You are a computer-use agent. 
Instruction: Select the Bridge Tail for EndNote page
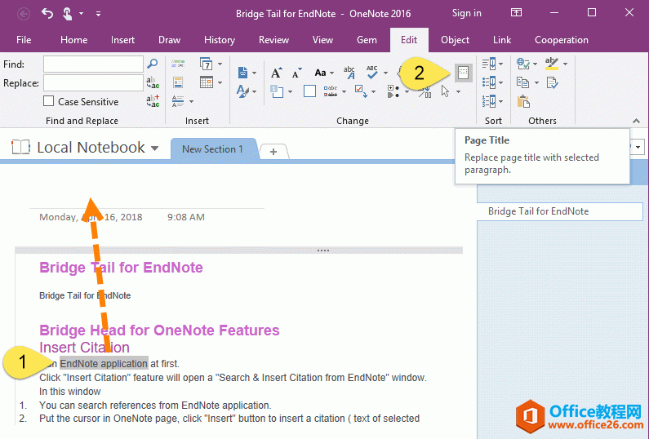[x=538, y=211]
